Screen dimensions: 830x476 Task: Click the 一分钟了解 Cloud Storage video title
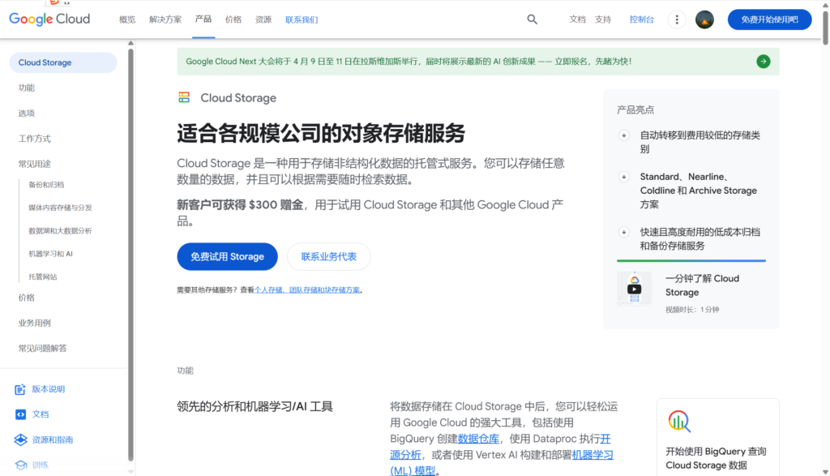702,285
